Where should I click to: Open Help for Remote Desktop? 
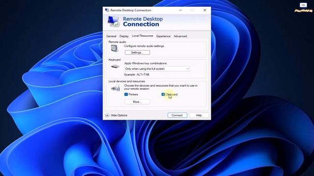click(x=199, y=115)
